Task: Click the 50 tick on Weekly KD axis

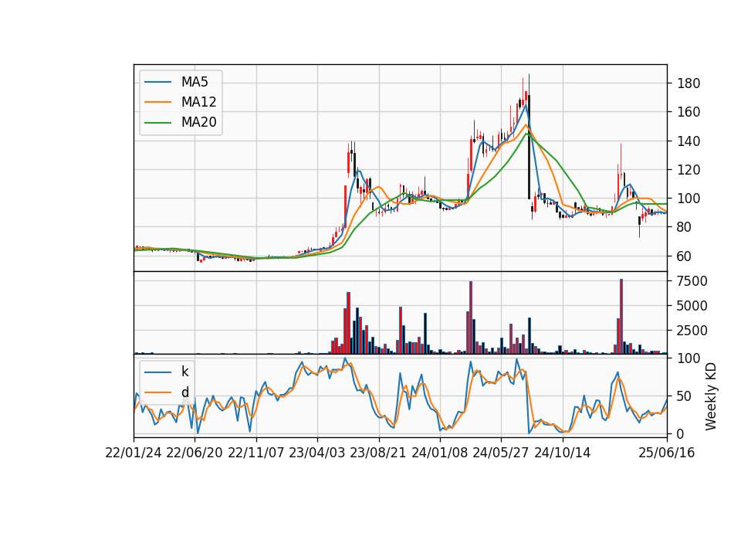Action: click(685, 396)
